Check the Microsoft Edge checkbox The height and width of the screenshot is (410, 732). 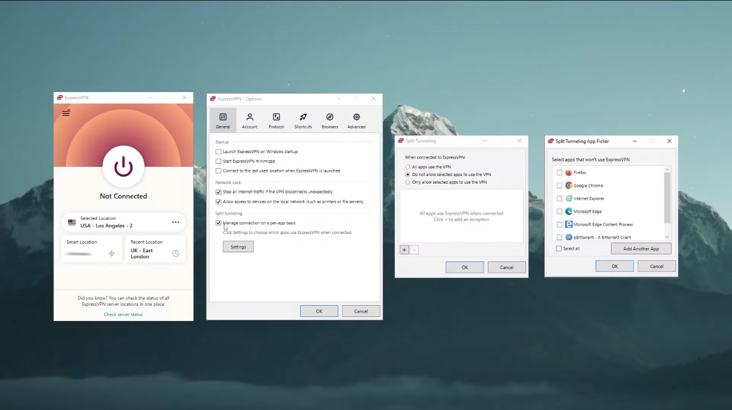(560, 212)
